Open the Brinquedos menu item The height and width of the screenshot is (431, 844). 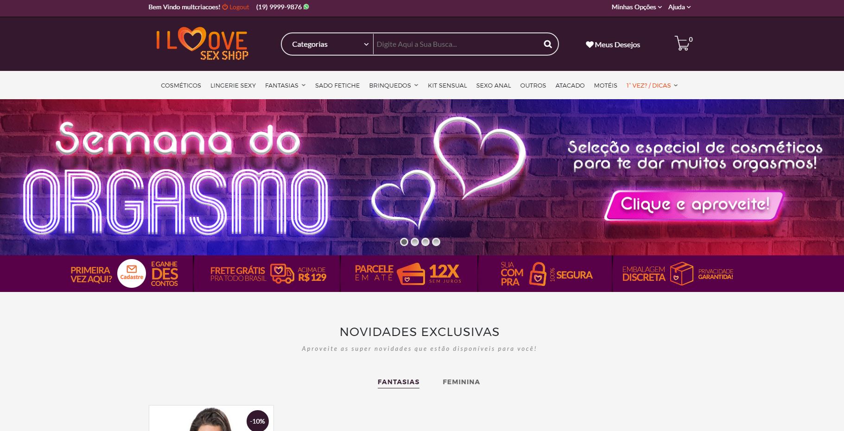click(x=393, y=85)
